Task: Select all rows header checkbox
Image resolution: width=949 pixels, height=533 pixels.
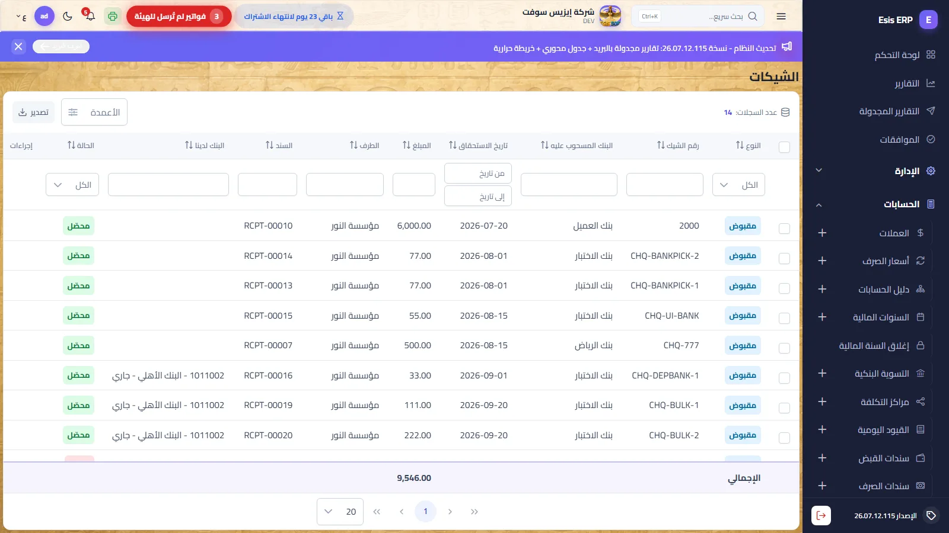Action: point(784,147)
